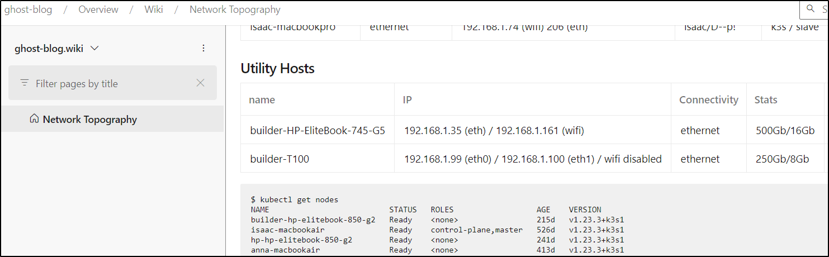Focus the Filter pages by title field

pos(112,83)
